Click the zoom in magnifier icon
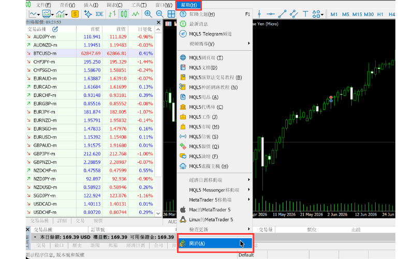The width and height of the screenshot is (414, 259). click(148, 14)
